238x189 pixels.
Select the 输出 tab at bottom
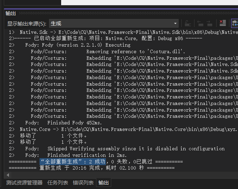click(x=103, y=183)
